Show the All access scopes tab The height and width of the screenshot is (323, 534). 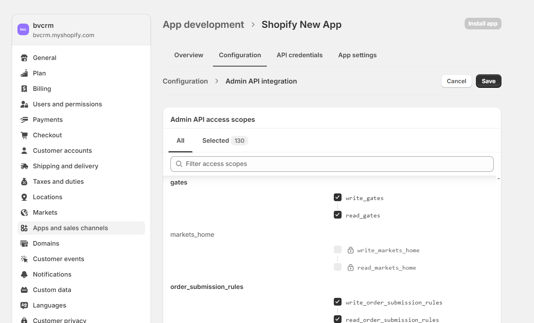[180, 140]
